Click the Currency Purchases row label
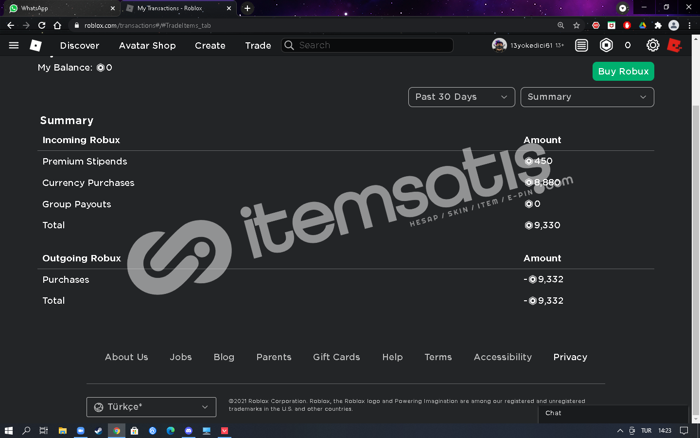 click(88, 183)
